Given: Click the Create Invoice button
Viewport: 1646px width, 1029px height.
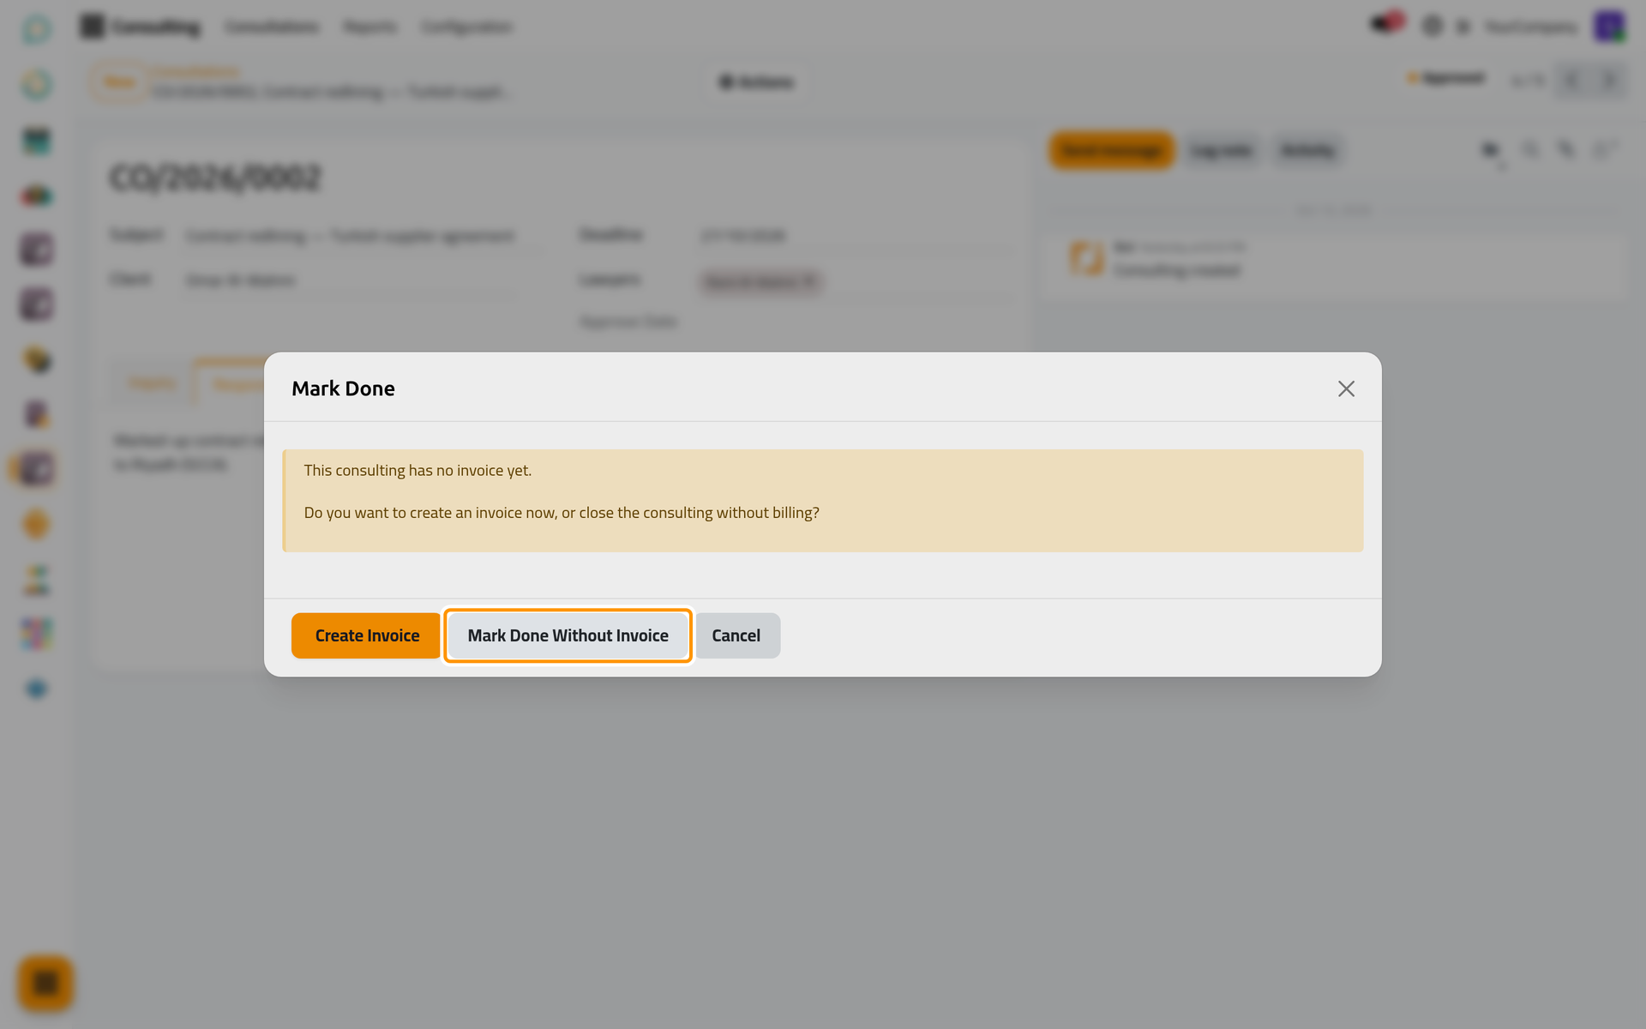Looking at the screenshot, I should (366, 635).
